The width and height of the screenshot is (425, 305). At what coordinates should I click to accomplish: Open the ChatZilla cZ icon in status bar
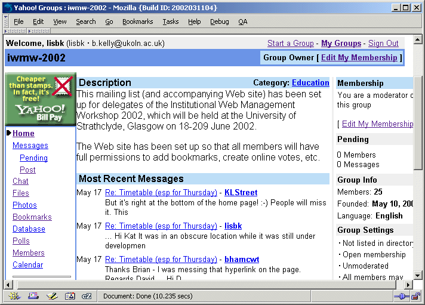pyautogui.click(x=87, y=296)
